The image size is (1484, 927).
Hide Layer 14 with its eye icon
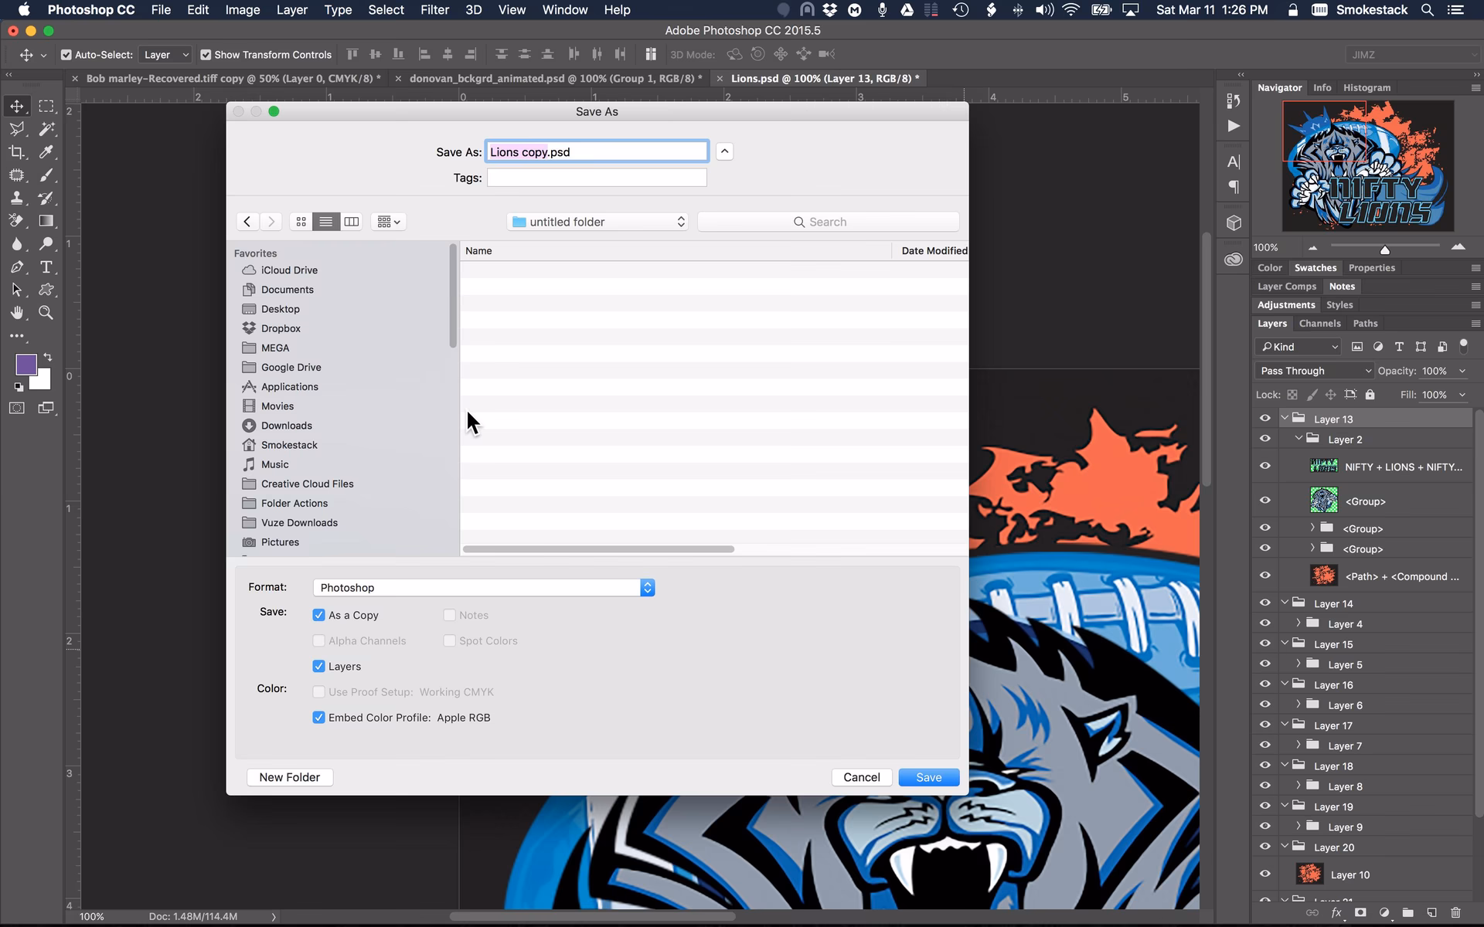click(x=1265, y=603)
